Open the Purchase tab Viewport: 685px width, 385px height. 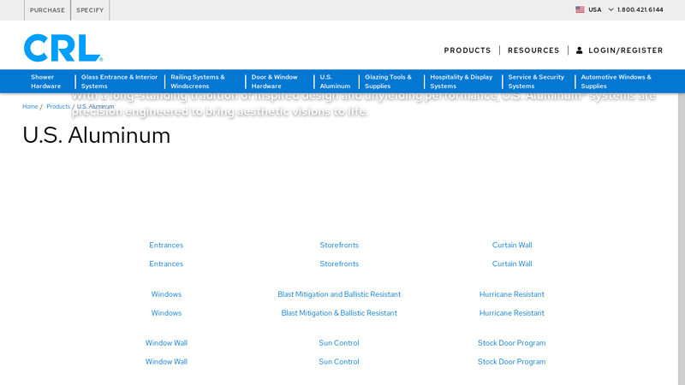click(47, 10)
